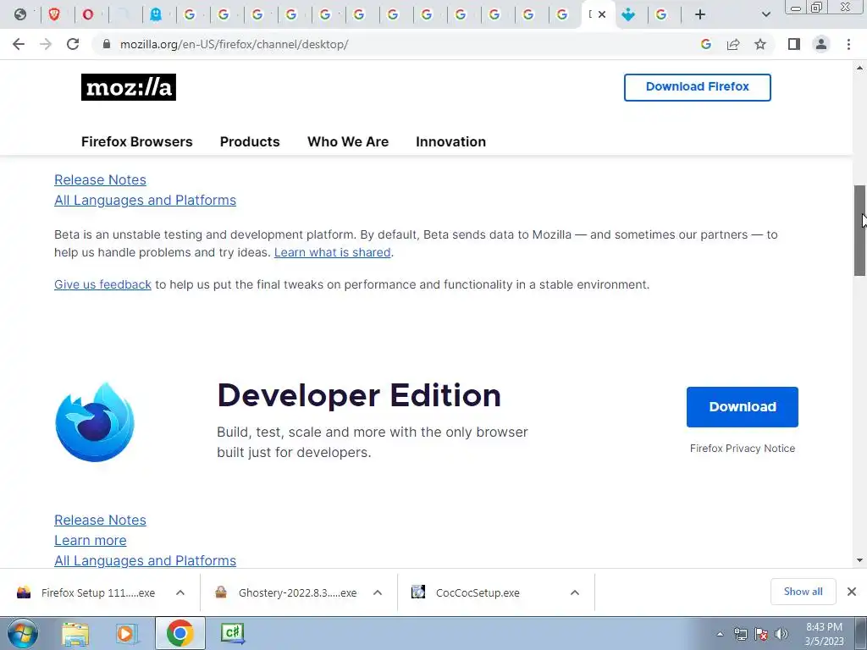Open the Who We Are menu

pyautogui.click(x=348, y=141)
